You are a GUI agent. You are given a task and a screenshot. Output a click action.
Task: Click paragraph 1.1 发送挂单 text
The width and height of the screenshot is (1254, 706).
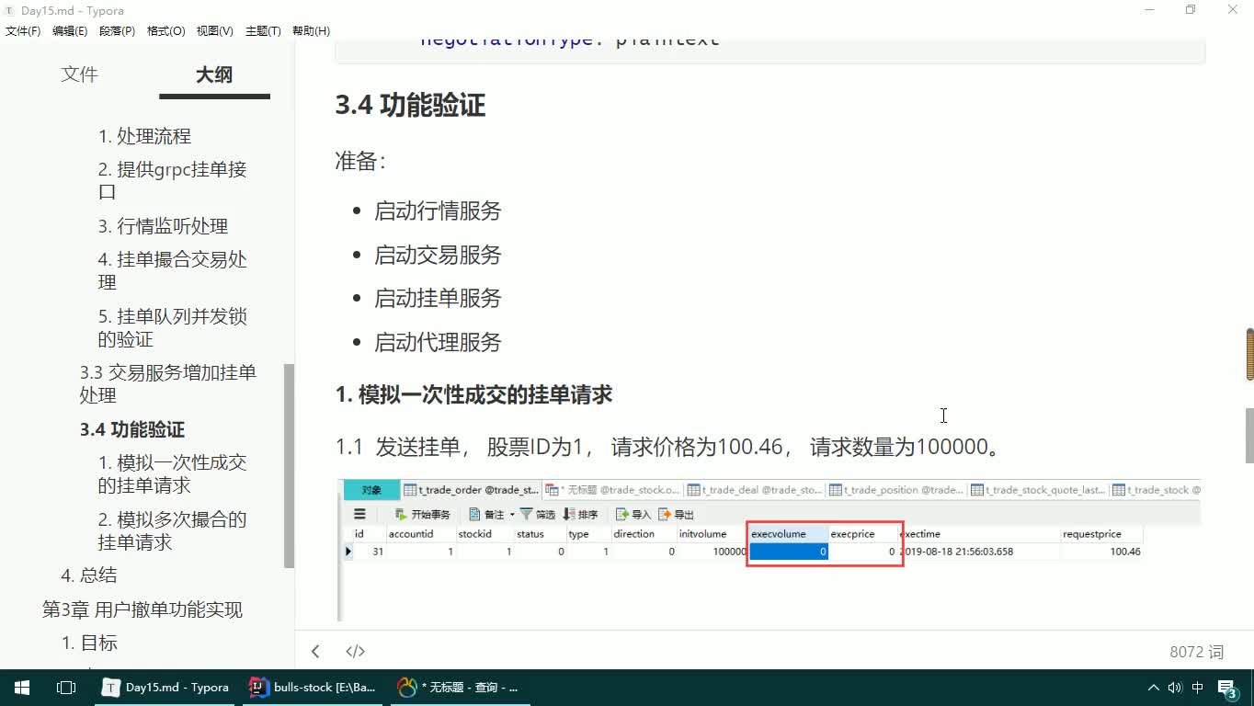[x=668, y=448]
